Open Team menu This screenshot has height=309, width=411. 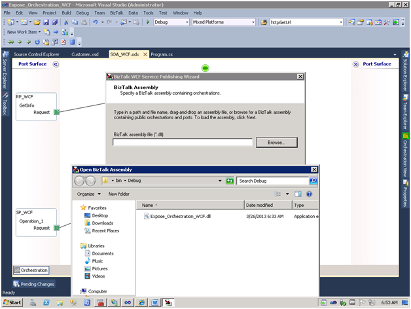99,13
